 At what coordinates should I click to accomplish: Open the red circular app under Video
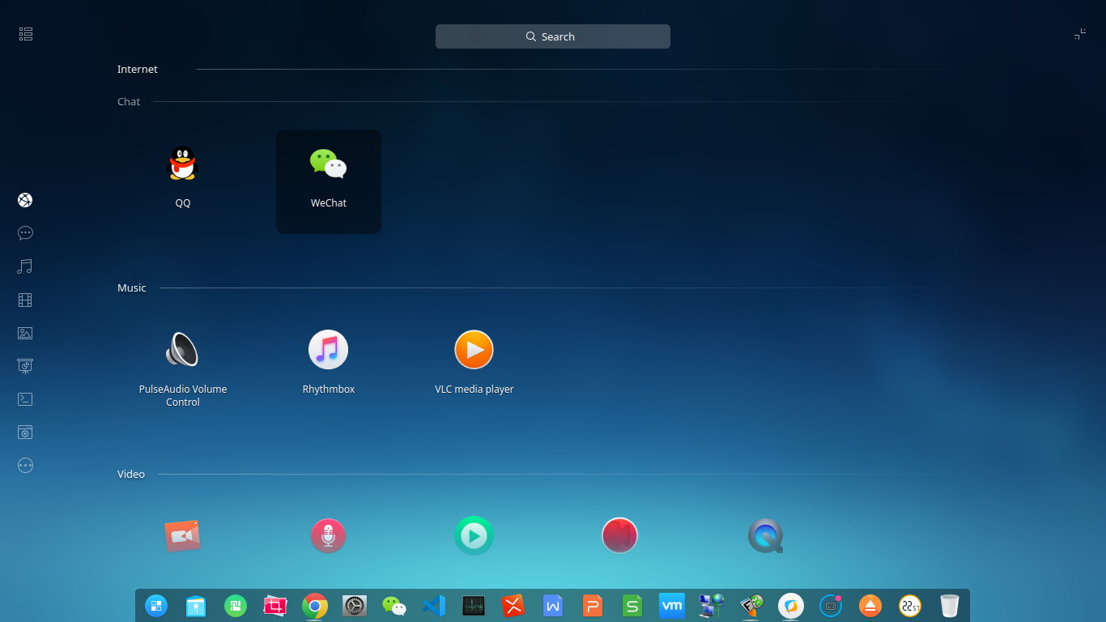(619, 536)
